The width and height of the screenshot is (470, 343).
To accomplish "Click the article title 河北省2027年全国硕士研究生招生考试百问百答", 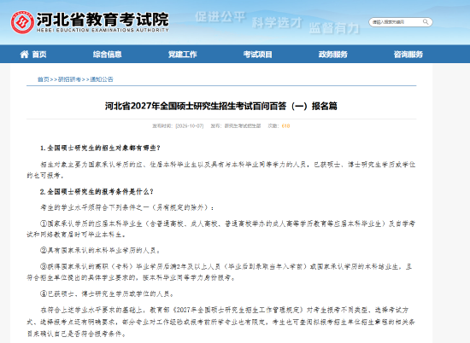I will (221, 106).
